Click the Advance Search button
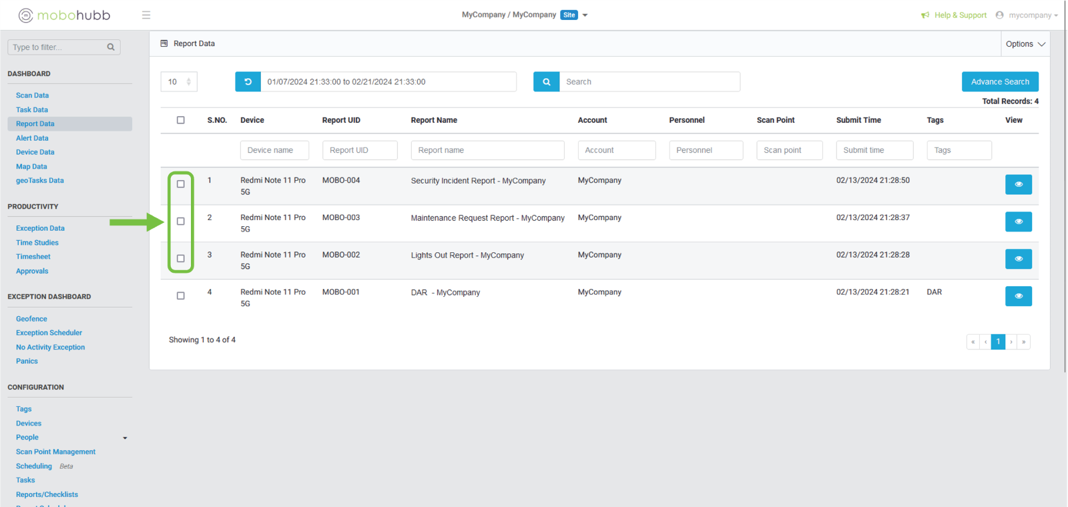 coord(999,82)
